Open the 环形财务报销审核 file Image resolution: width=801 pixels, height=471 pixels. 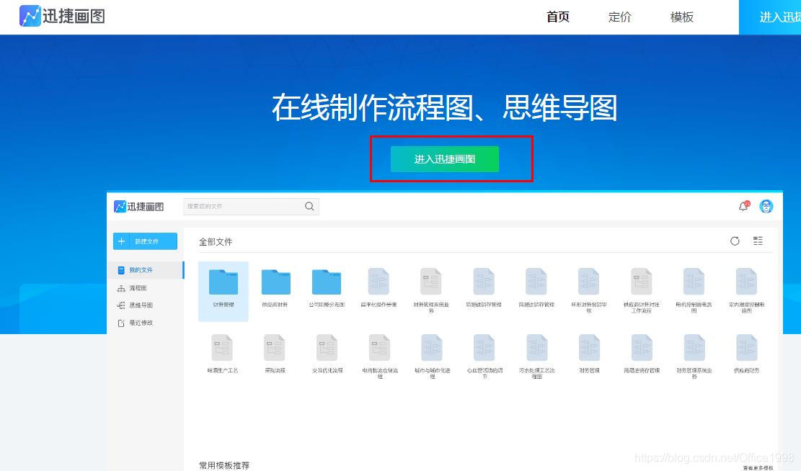tap(588, 290)
